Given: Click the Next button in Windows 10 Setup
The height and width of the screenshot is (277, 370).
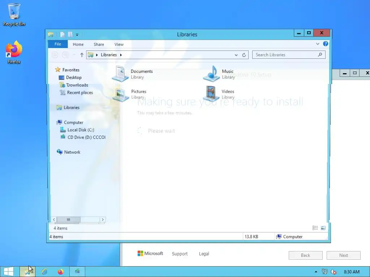Looking at the screenshot, I should pos(344,255).
